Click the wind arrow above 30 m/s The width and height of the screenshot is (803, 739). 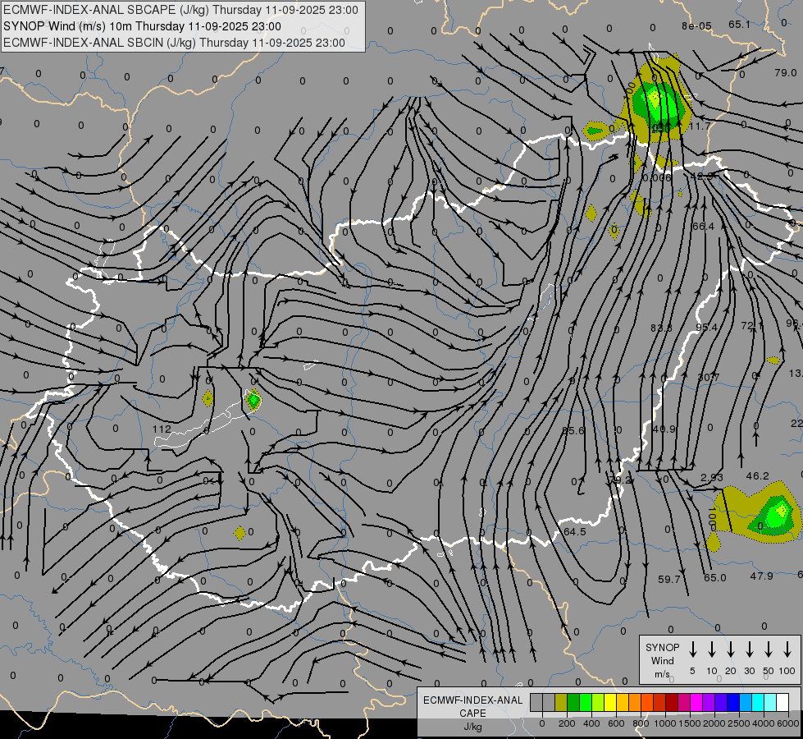[x=749, y=649]
